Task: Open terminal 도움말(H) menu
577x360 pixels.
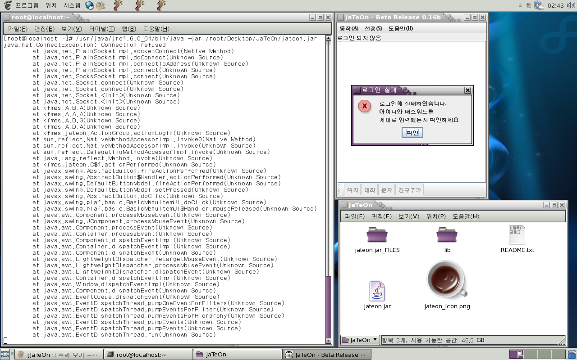Action: tap(156, 29)
